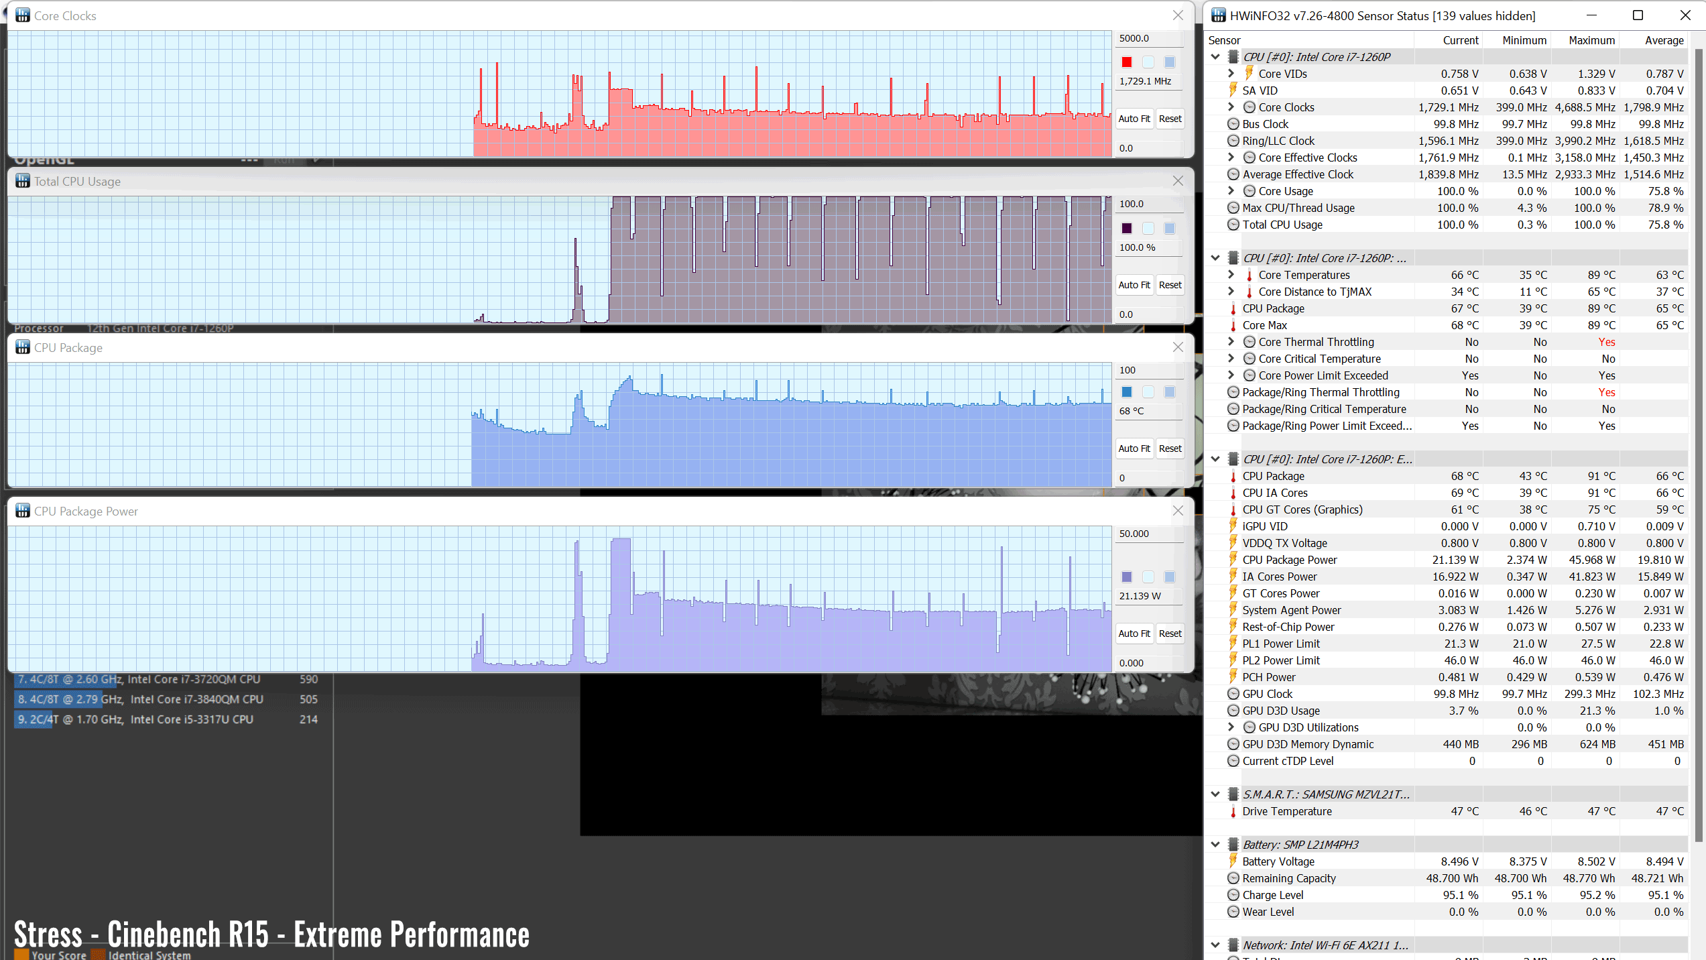The image size is (1706, 960).
Task: Click the CPU Package graph window icon
Action: point(23,347)
